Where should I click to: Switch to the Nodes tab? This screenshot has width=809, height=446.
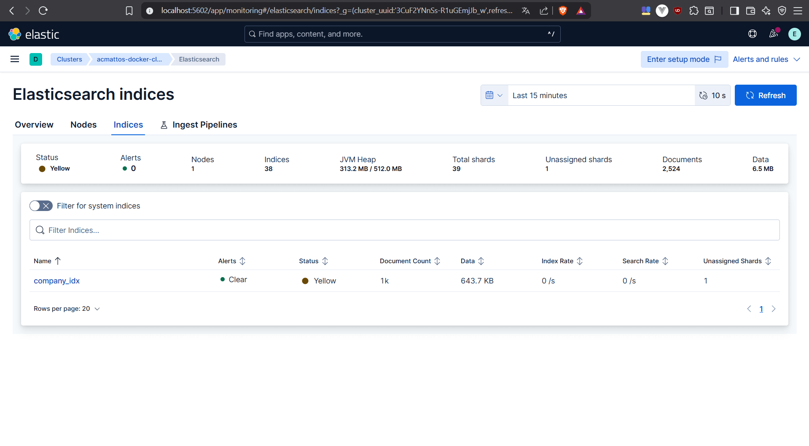(x=83, y=125)
